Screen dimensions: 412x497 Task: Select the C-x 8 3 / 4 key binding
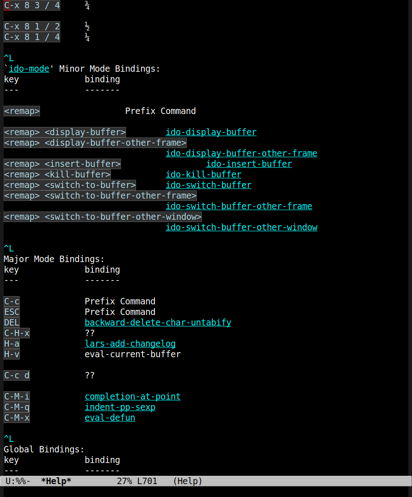point(32,6)
